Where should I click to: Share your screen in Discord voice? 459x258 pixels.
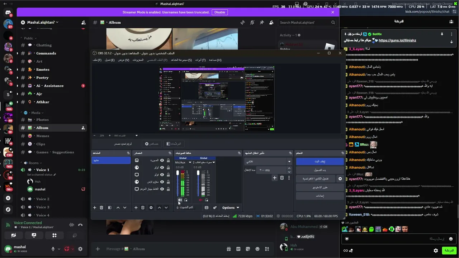tap(34, 235)
